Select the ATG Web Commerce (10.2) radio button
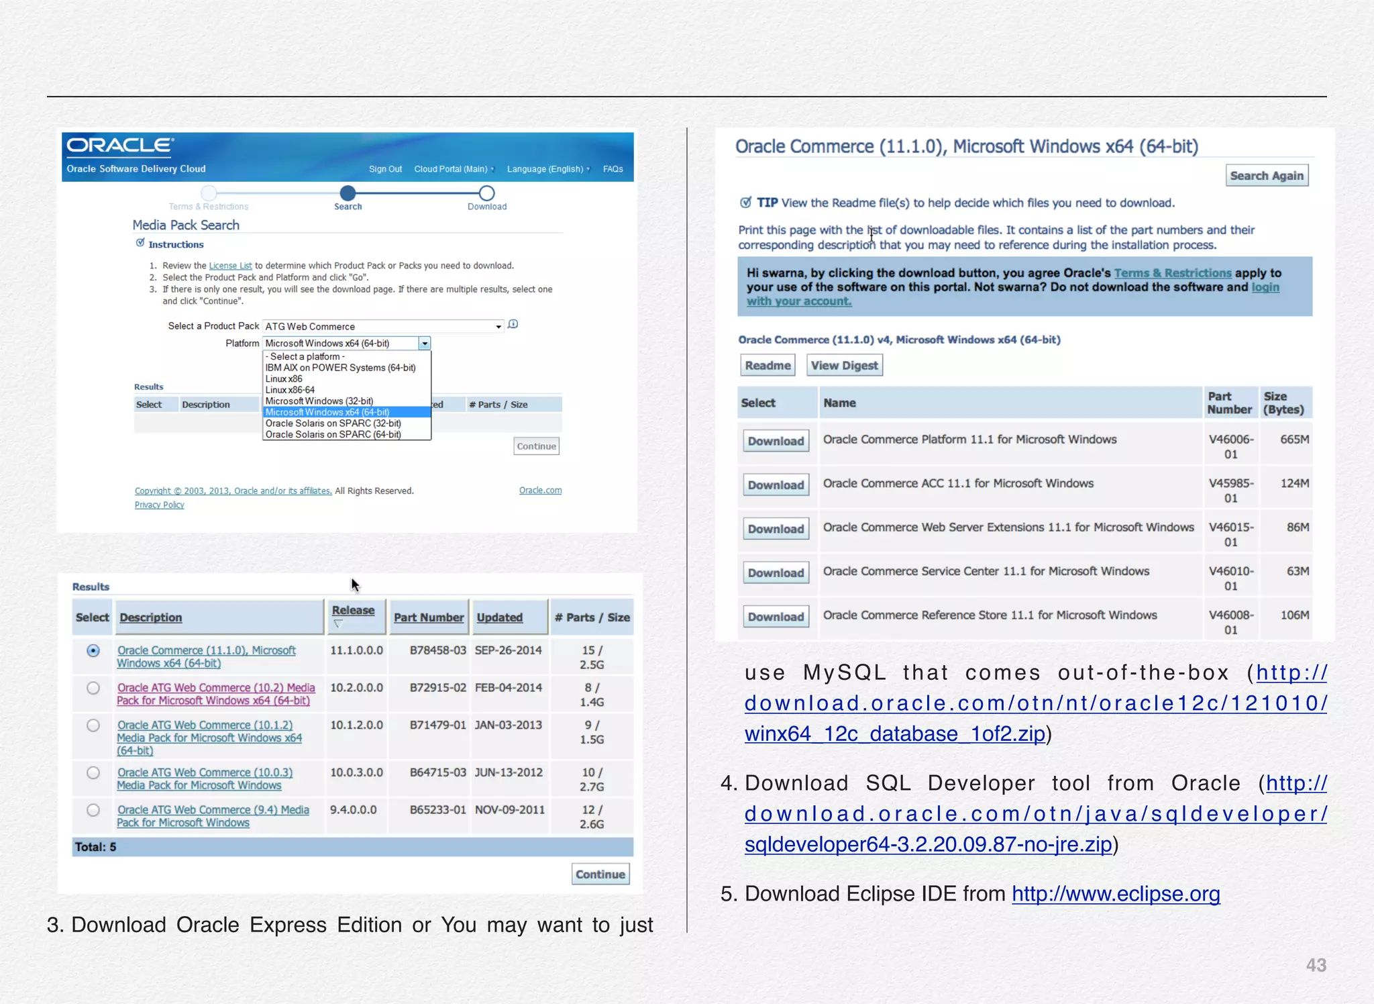 [x=93, y=688]
